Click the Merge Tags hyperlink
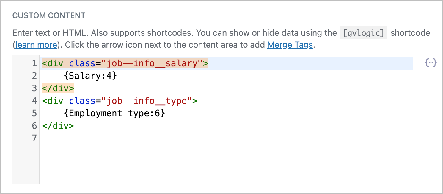Image resolution: width=443 pixels, height=194 pixels. [x=290, y=45]
